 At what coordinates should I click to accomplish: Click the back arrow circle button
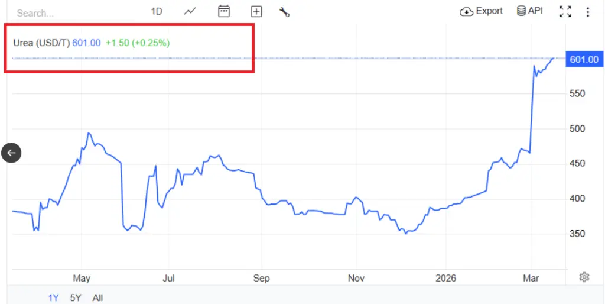point(11,153)
